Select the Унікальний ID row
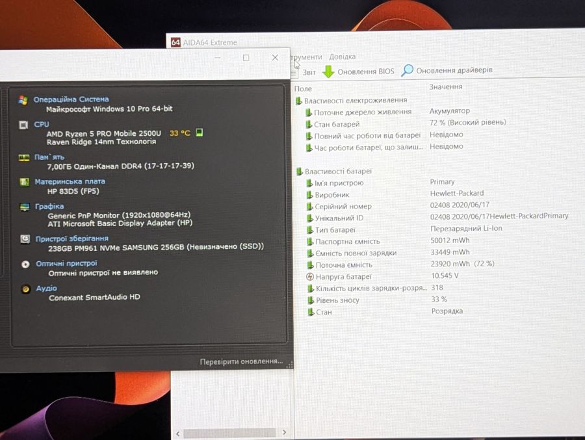 tap(437, 217)
